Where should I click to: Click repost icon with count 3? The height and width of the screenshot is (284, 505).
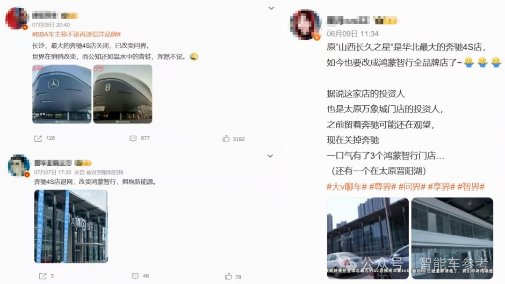tap(43, 276)
